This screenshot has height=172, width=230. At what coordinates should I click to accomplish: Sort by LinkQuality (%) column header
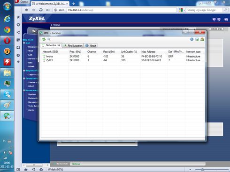[x=129, y=51]
